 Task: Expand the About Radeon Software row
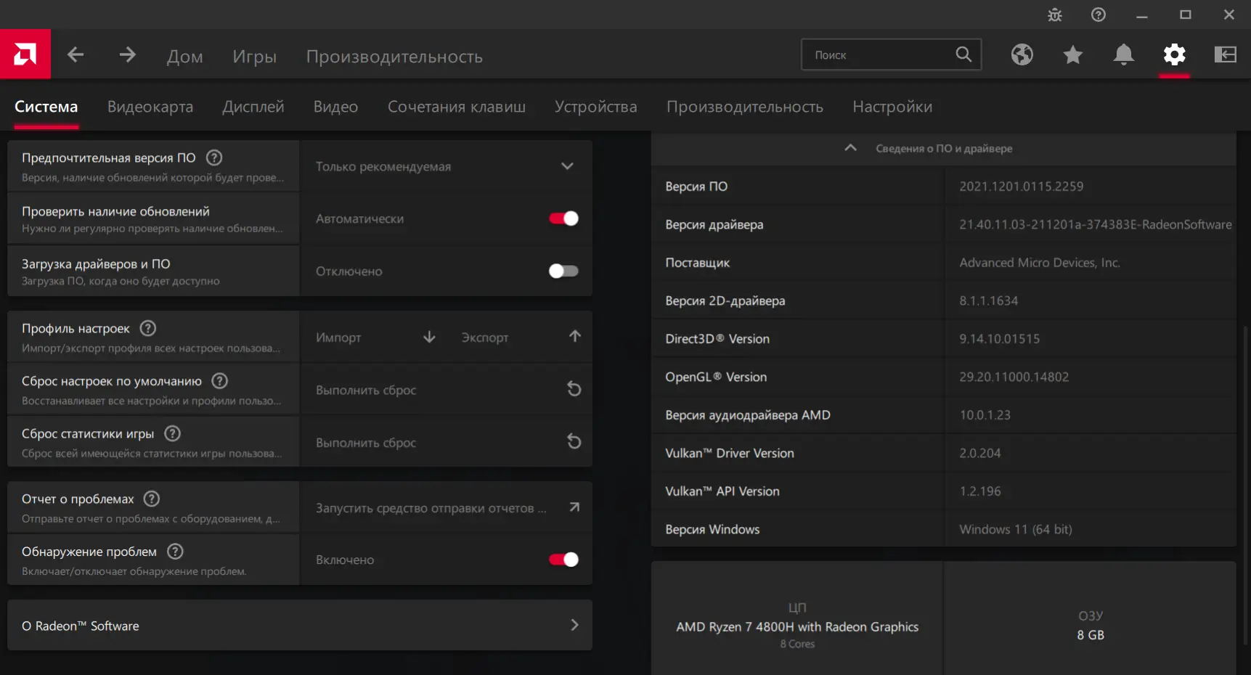(300, 626)
